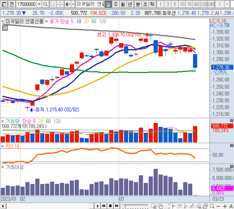Select the 분 (minute) chart tab
Image resolution: width=234 pixels, height=209 pixels.
(138, 4)
